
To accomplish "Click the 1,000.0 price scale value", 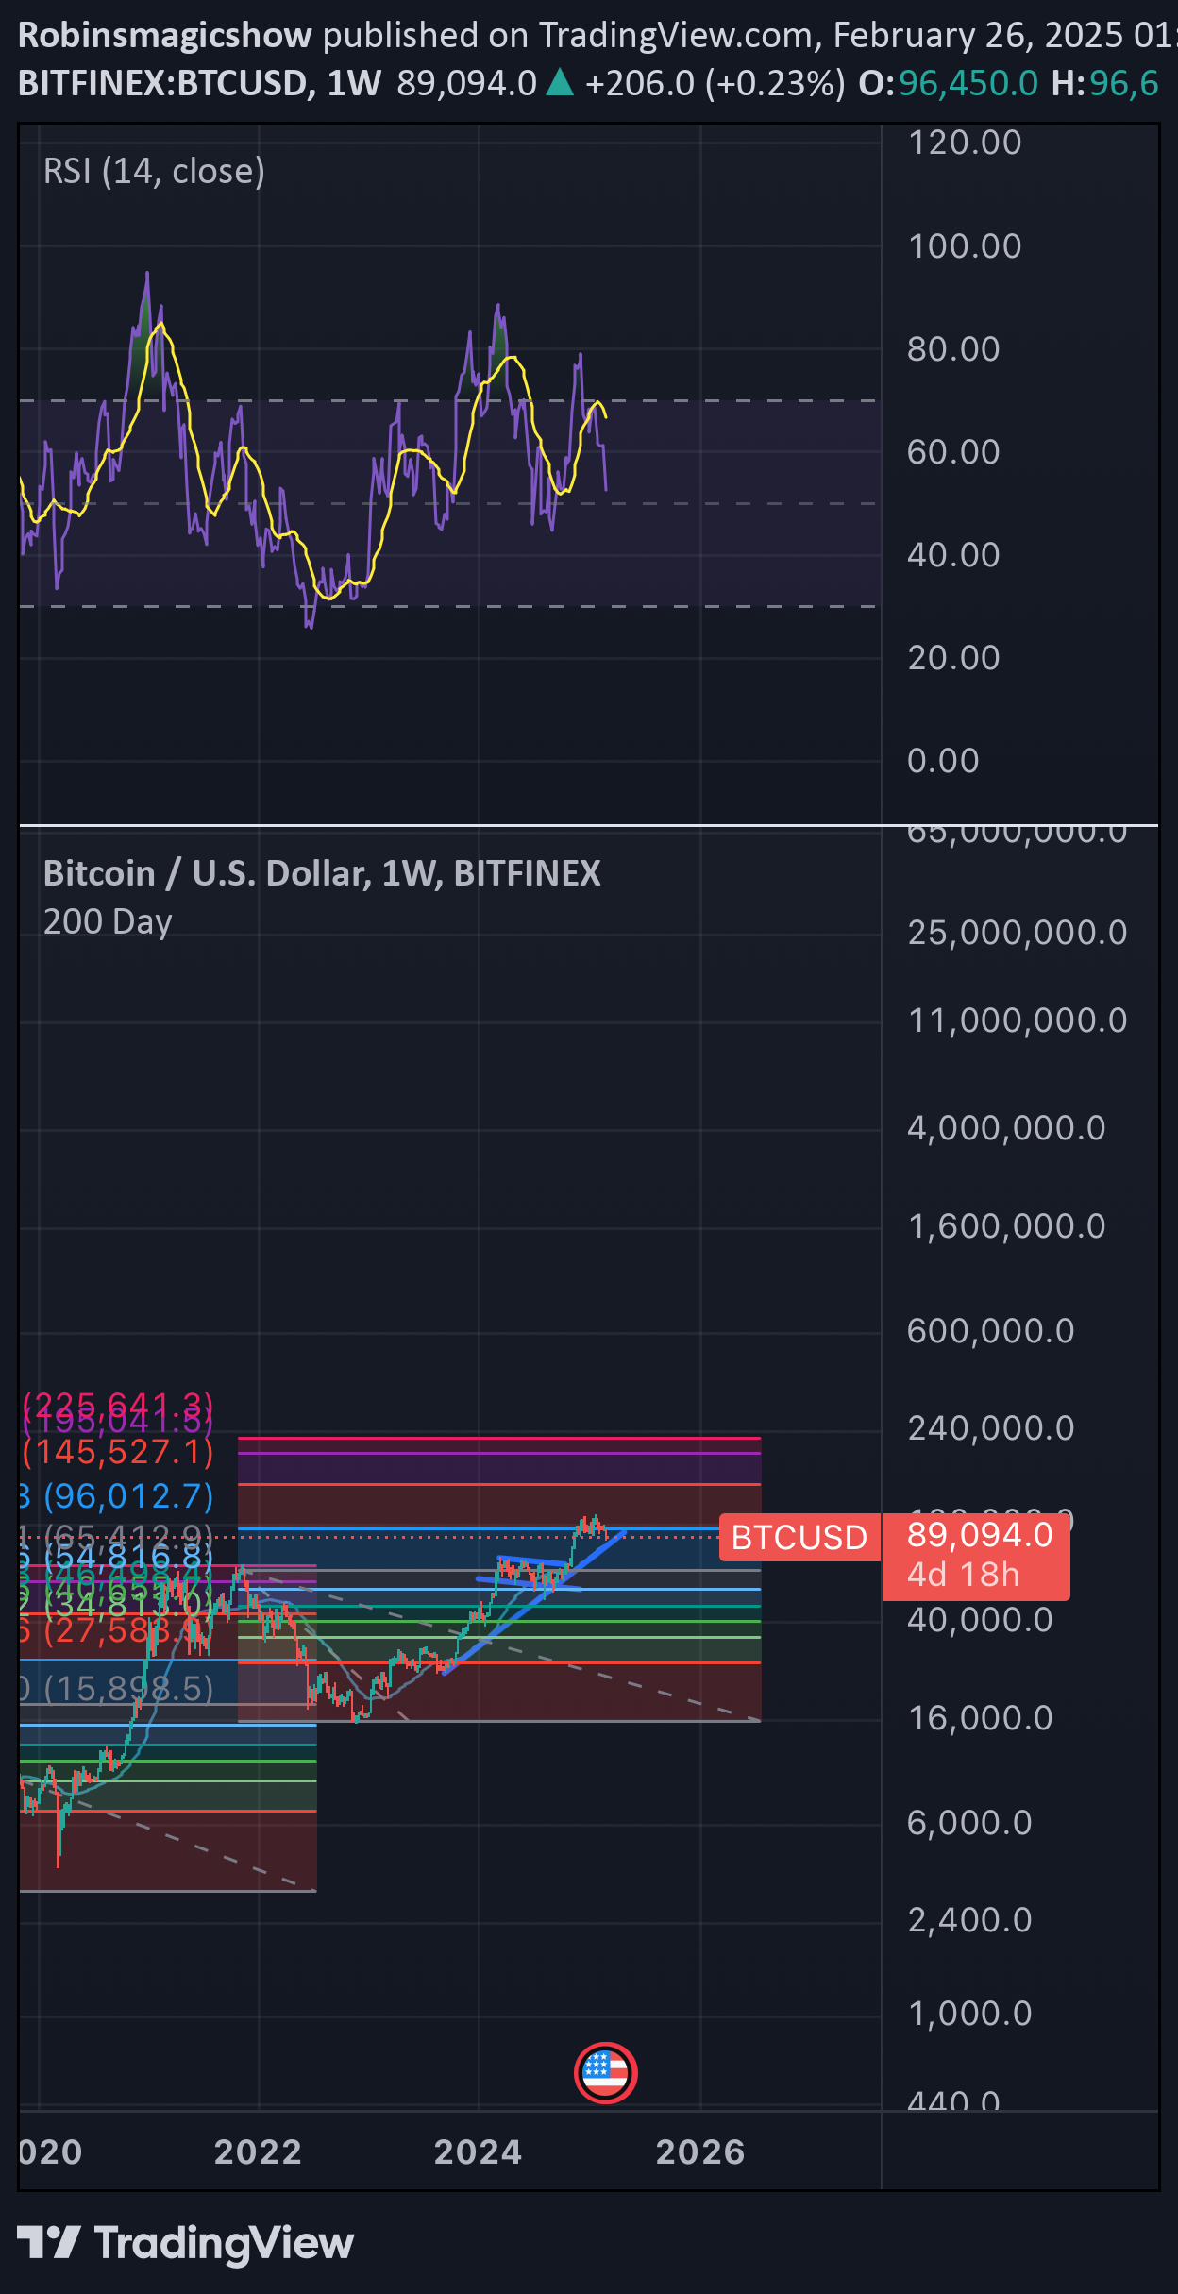I will [969, 2014].
